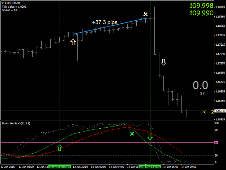Select the +37.3 pips label

click(105, 22)
